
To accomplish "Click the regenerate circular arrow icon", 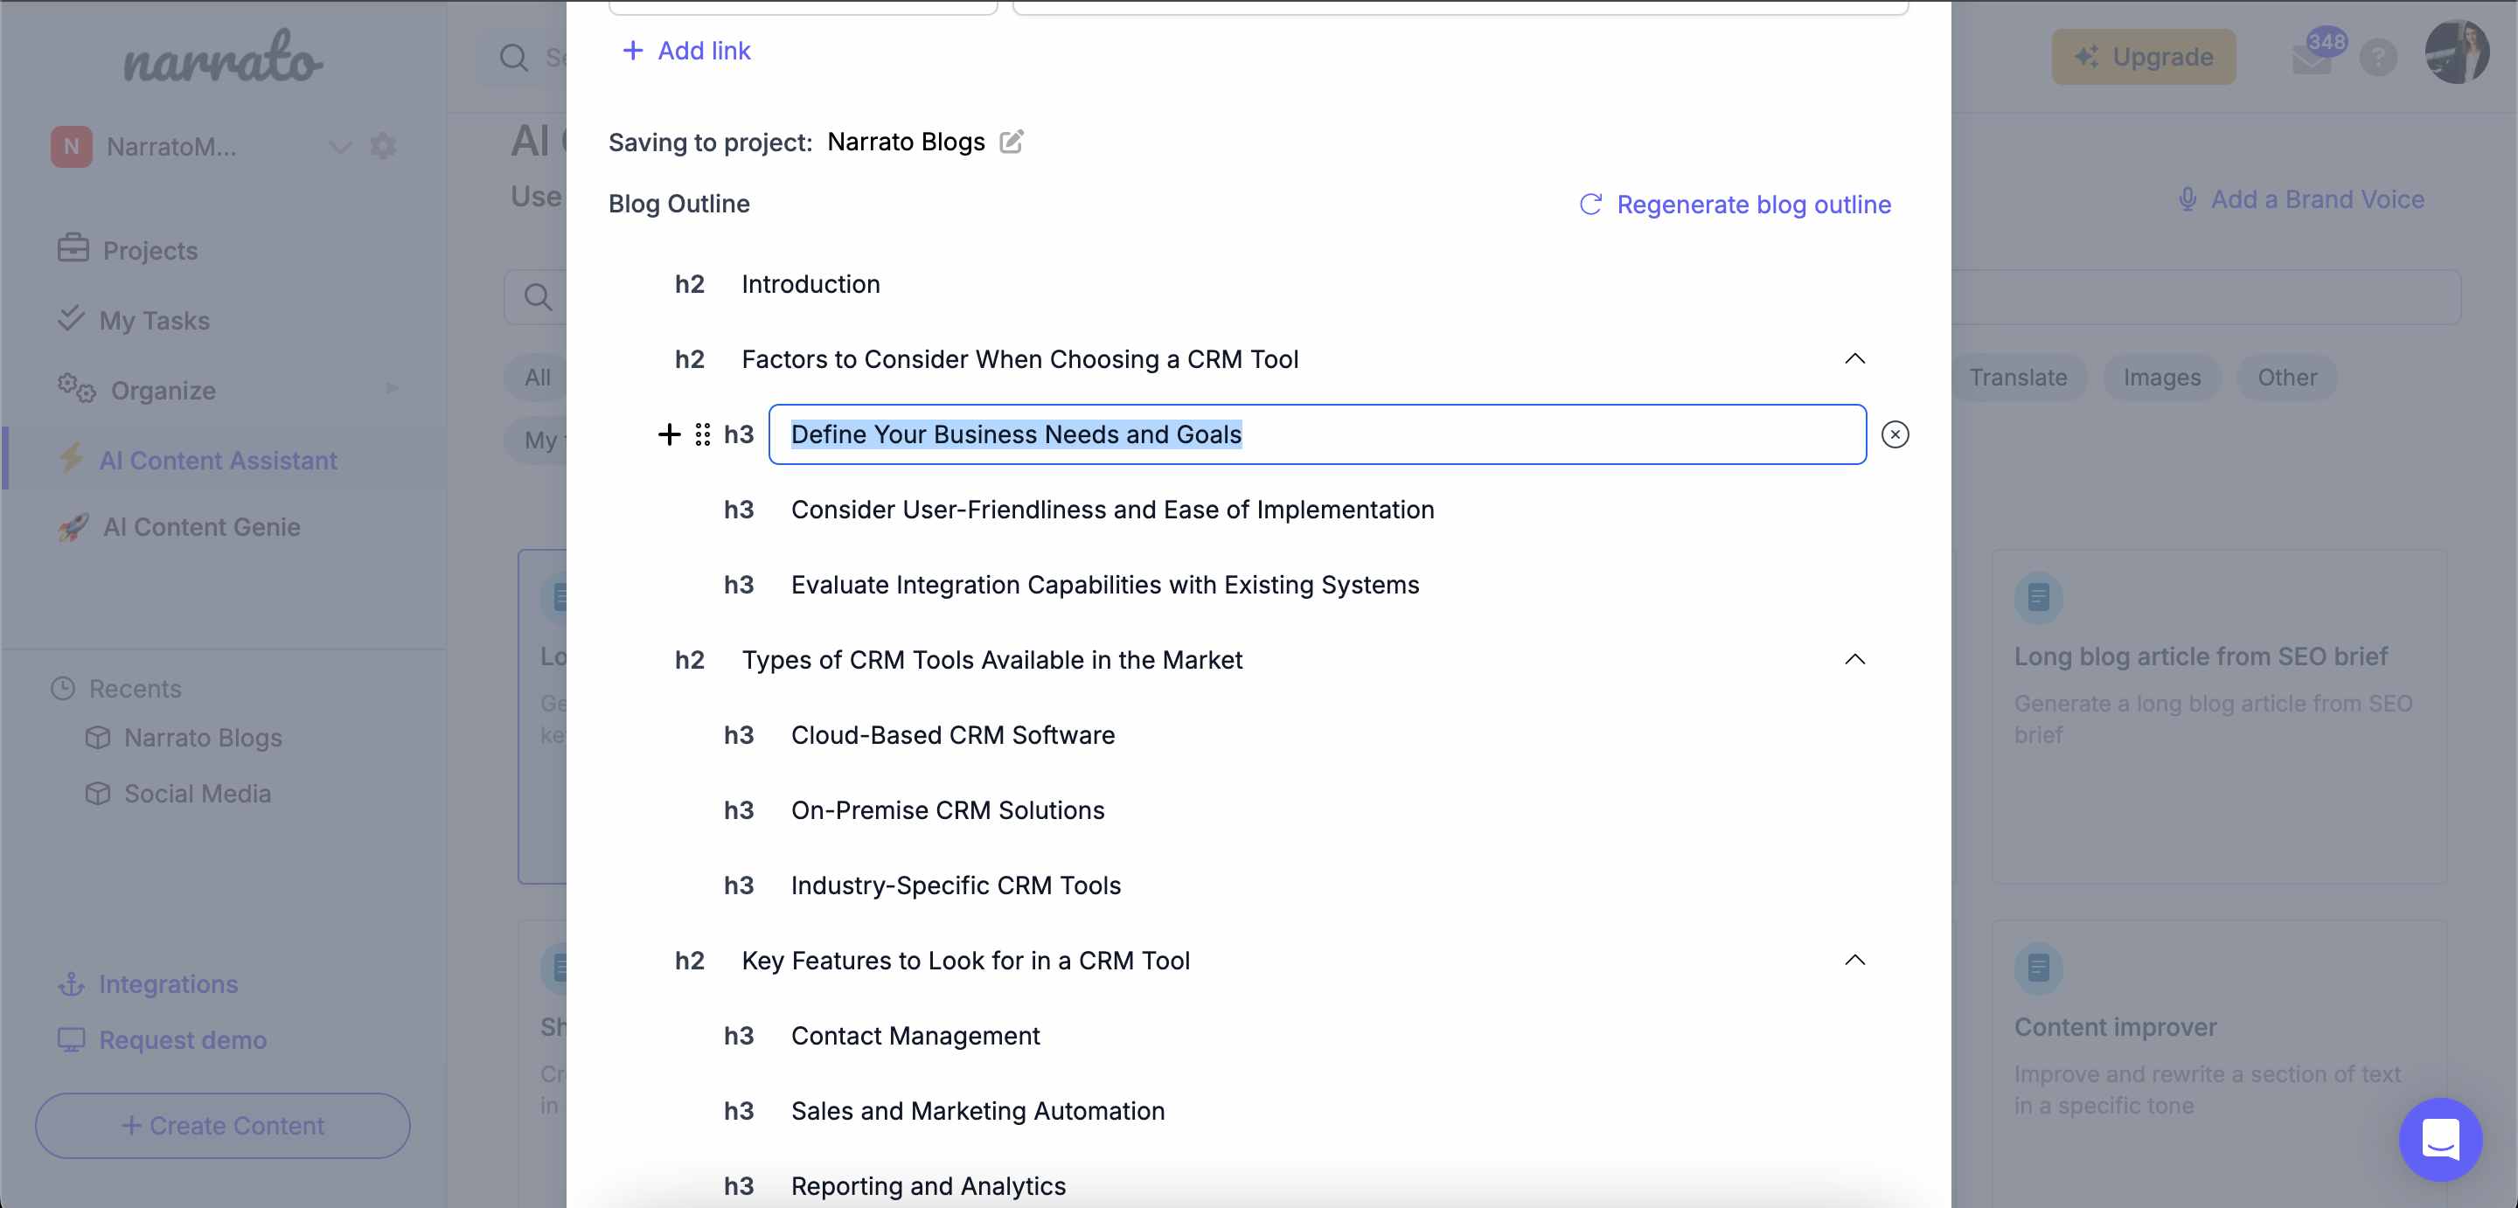I will coord(1590,204).
